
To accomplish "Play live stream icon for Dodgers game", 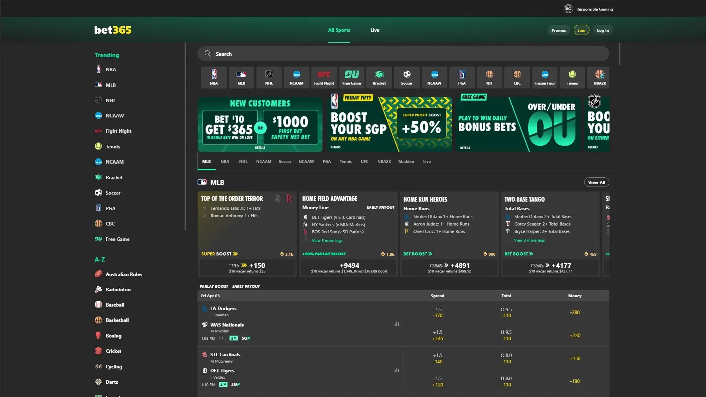I will click(x=222, y=338).
